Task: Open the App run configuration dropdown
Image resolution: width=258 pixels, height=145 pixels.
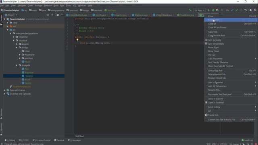Action: [200, 10]
